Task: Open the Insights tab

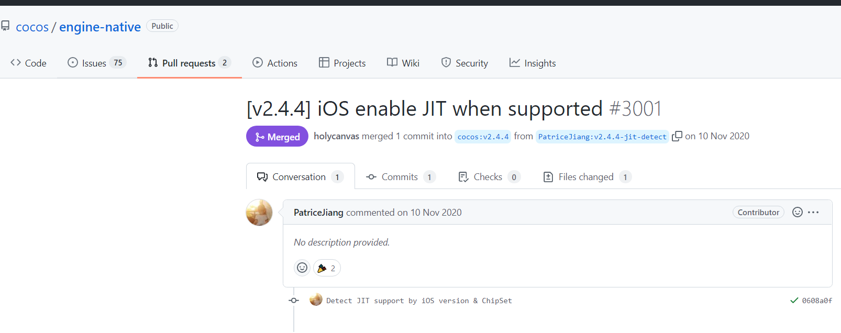Action: [x=533, y=63]
